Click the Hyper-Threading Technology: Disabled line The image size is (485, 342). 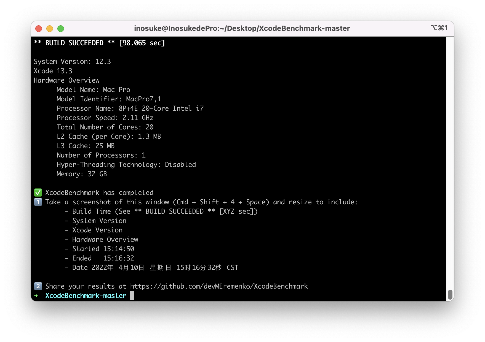(x=126, y=164)
